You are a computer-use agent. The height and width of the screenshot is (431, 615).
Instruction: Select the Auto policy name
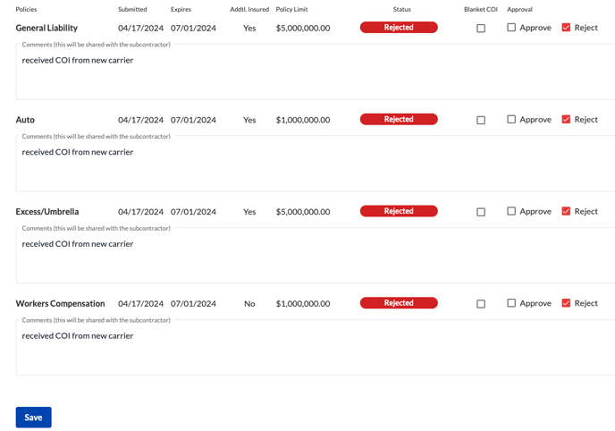(x=25, y=120)
